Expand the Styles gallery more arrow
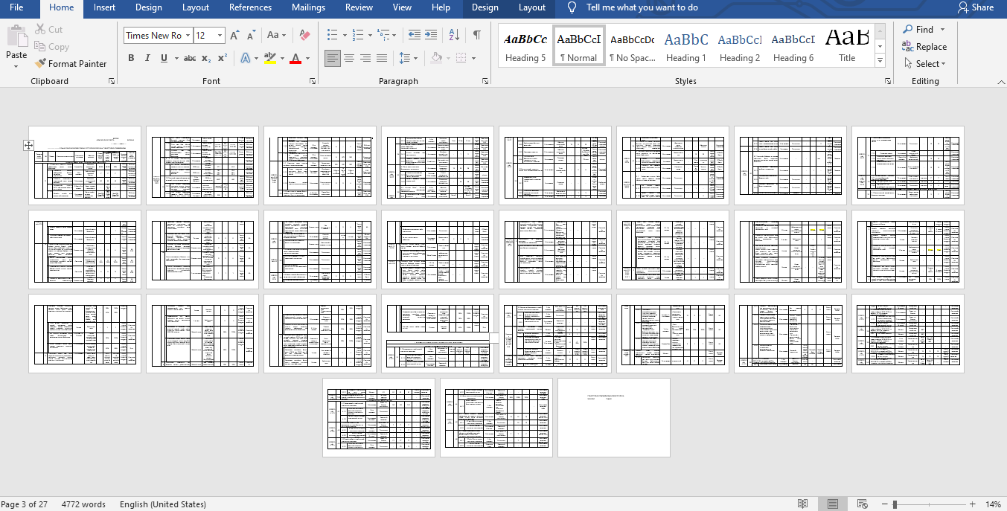This screenshot has width=1007, height=511. point(880,60)
